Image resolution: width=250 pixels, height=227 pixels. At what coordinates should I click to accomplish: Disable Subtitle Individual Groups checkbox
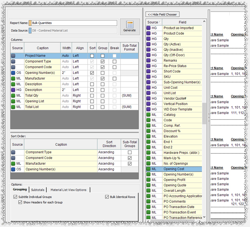pyautogui.click(x=15, y=197)
